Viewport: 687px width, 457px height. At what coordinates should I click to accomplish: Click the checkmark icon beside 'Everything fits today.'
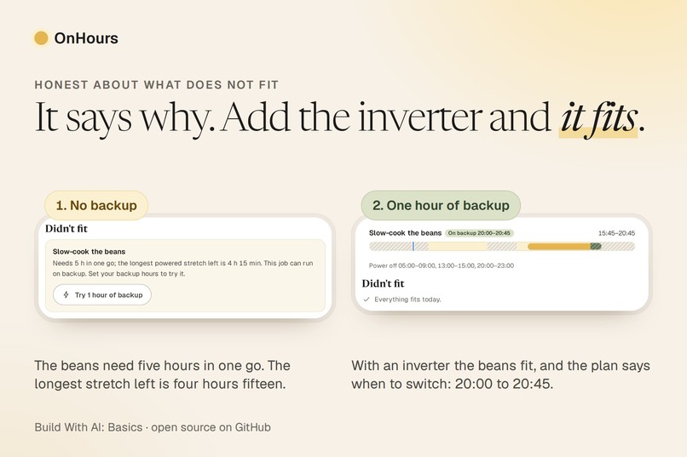point(367,300)
